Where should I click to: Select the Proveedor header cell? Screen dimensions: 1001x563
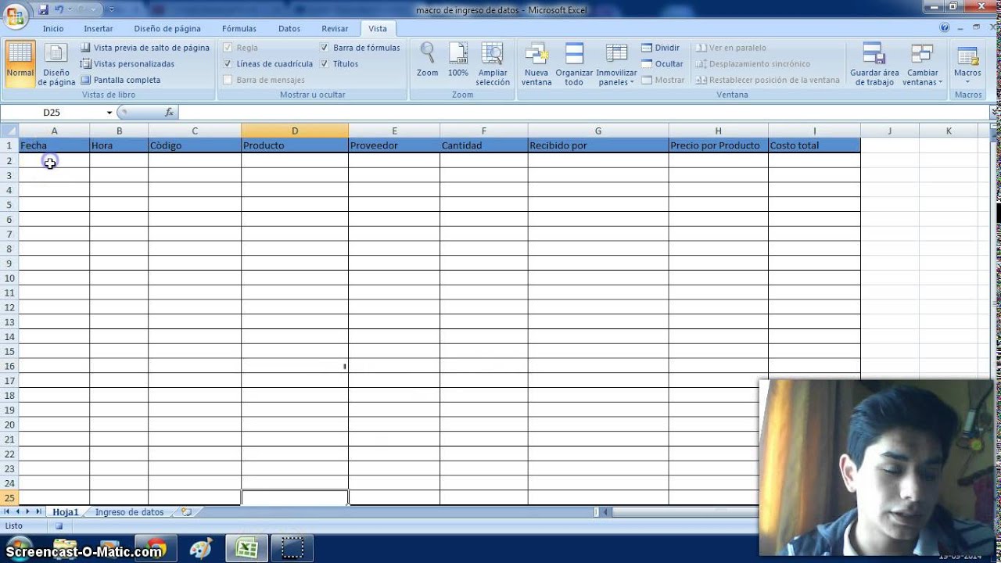[x=394, y=145]
